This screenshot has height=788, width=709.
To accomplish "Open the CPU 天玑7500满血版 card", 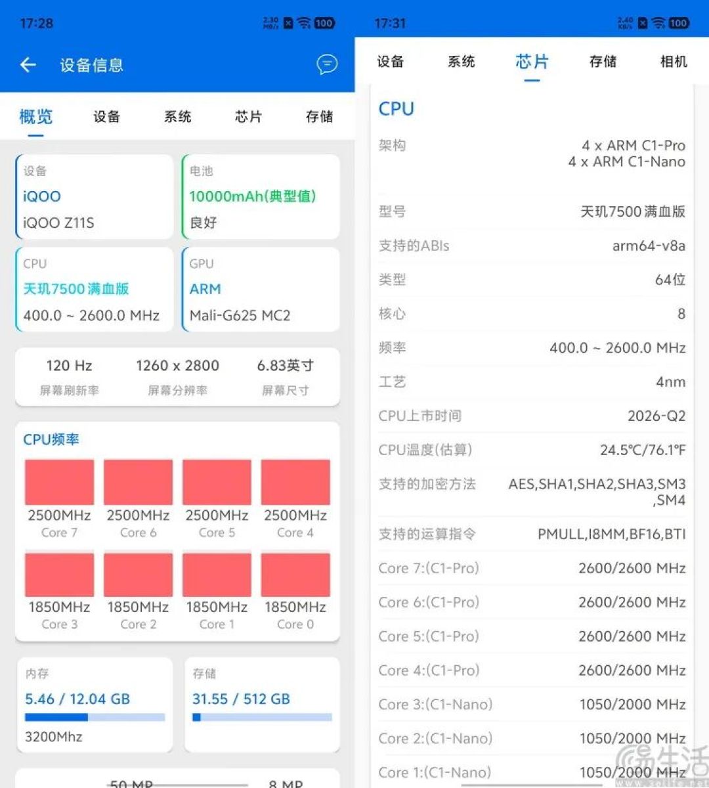I will (95, 290).
